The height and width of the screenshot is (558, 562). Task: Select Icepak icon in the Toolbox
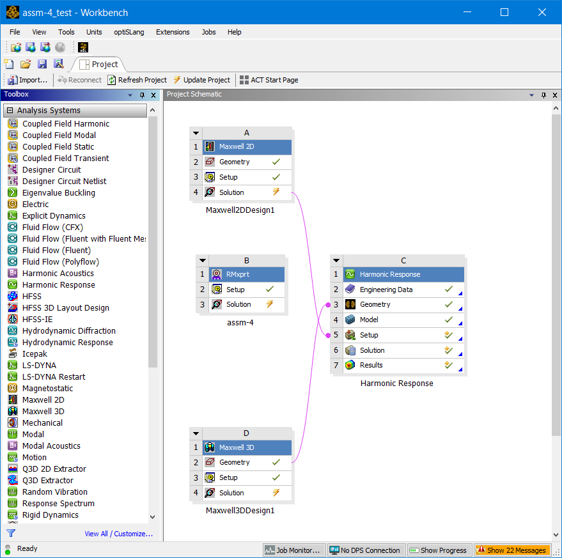(13, 353)
